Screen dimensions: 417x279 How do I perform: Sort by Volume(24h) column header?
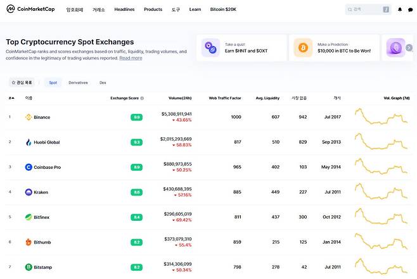coord(180,98)
